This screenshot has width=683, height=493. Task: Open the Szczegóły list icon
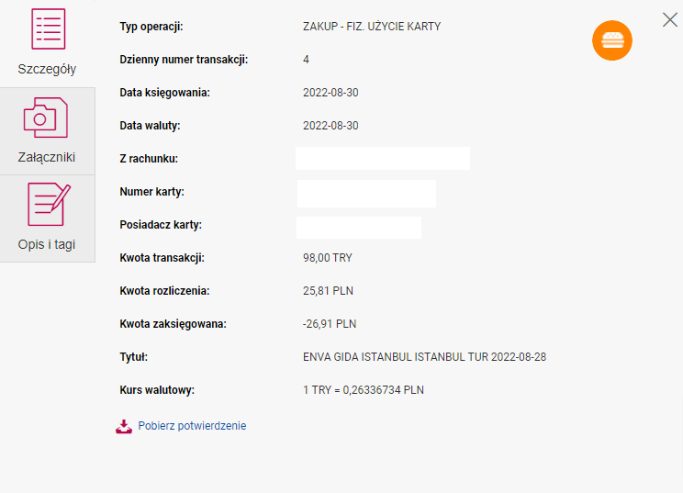[49, 28]
